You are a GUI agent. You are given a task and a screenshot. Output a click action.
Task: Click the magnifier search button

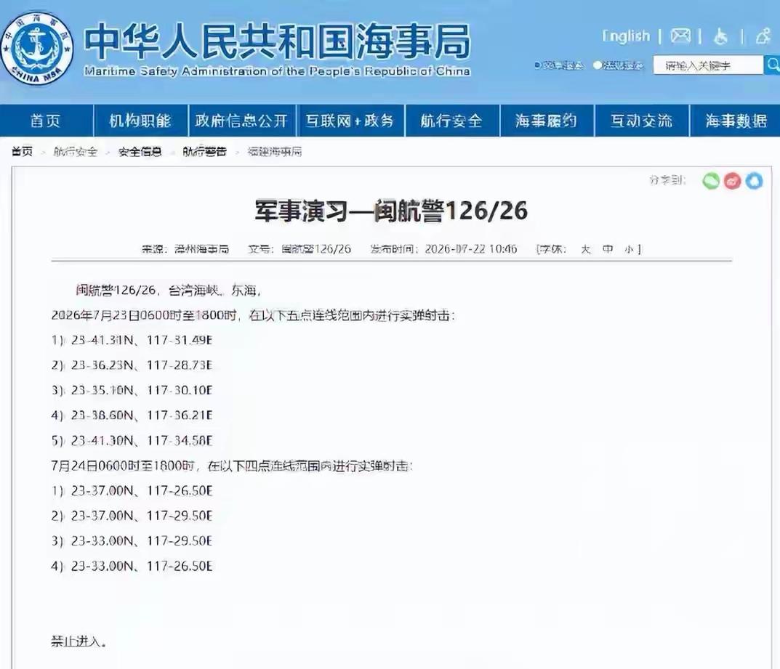click(x=772, y=65)
